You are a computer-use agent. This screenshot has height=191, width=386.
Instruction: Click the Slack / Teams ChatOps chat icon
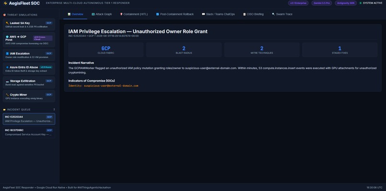[204, 14]
